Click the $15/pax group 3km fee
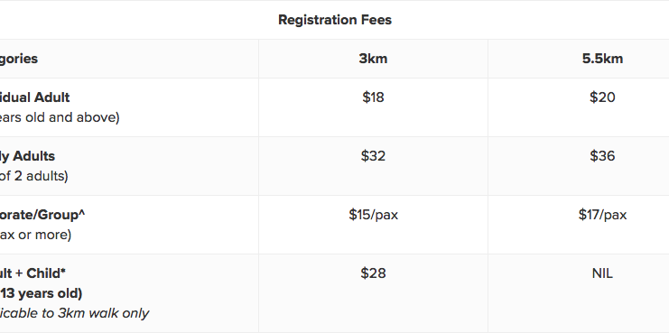This screenshot has height=333, width=669. tap(373, 215)
